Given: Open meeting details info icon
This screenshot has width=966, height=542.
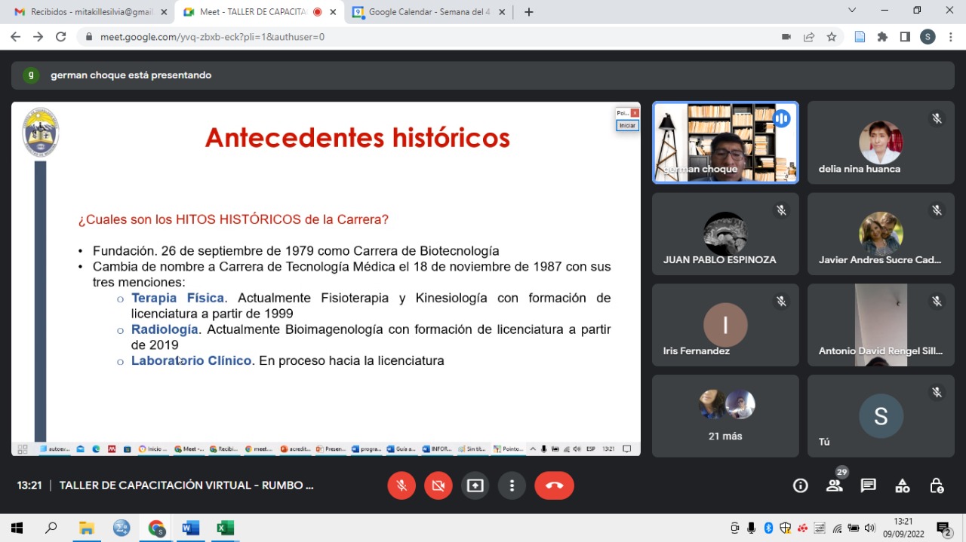Looking at the screenshot, I should (800, 486).
